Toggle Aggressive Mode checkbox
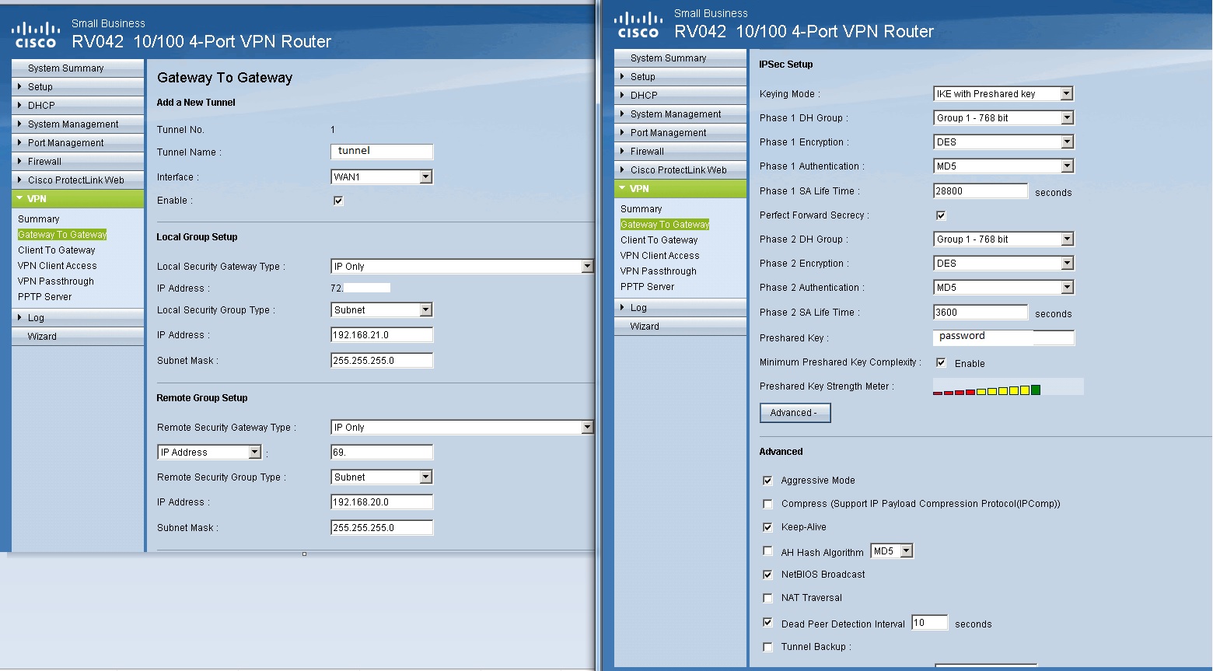This screenshot has height=671, width=1213. click(x=767, y=481)
